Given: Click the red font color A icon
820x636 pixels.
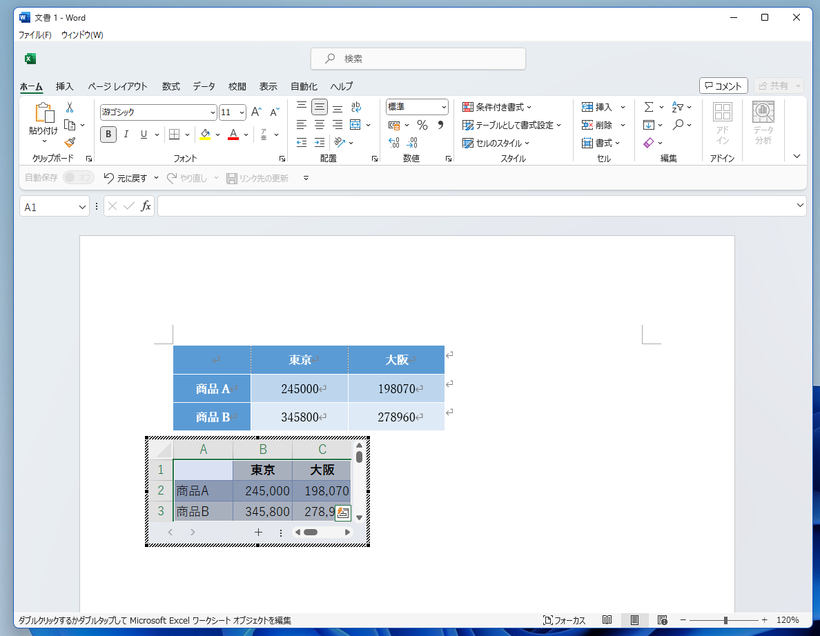Looking at the screenshot, I should [x=233, y=135].
